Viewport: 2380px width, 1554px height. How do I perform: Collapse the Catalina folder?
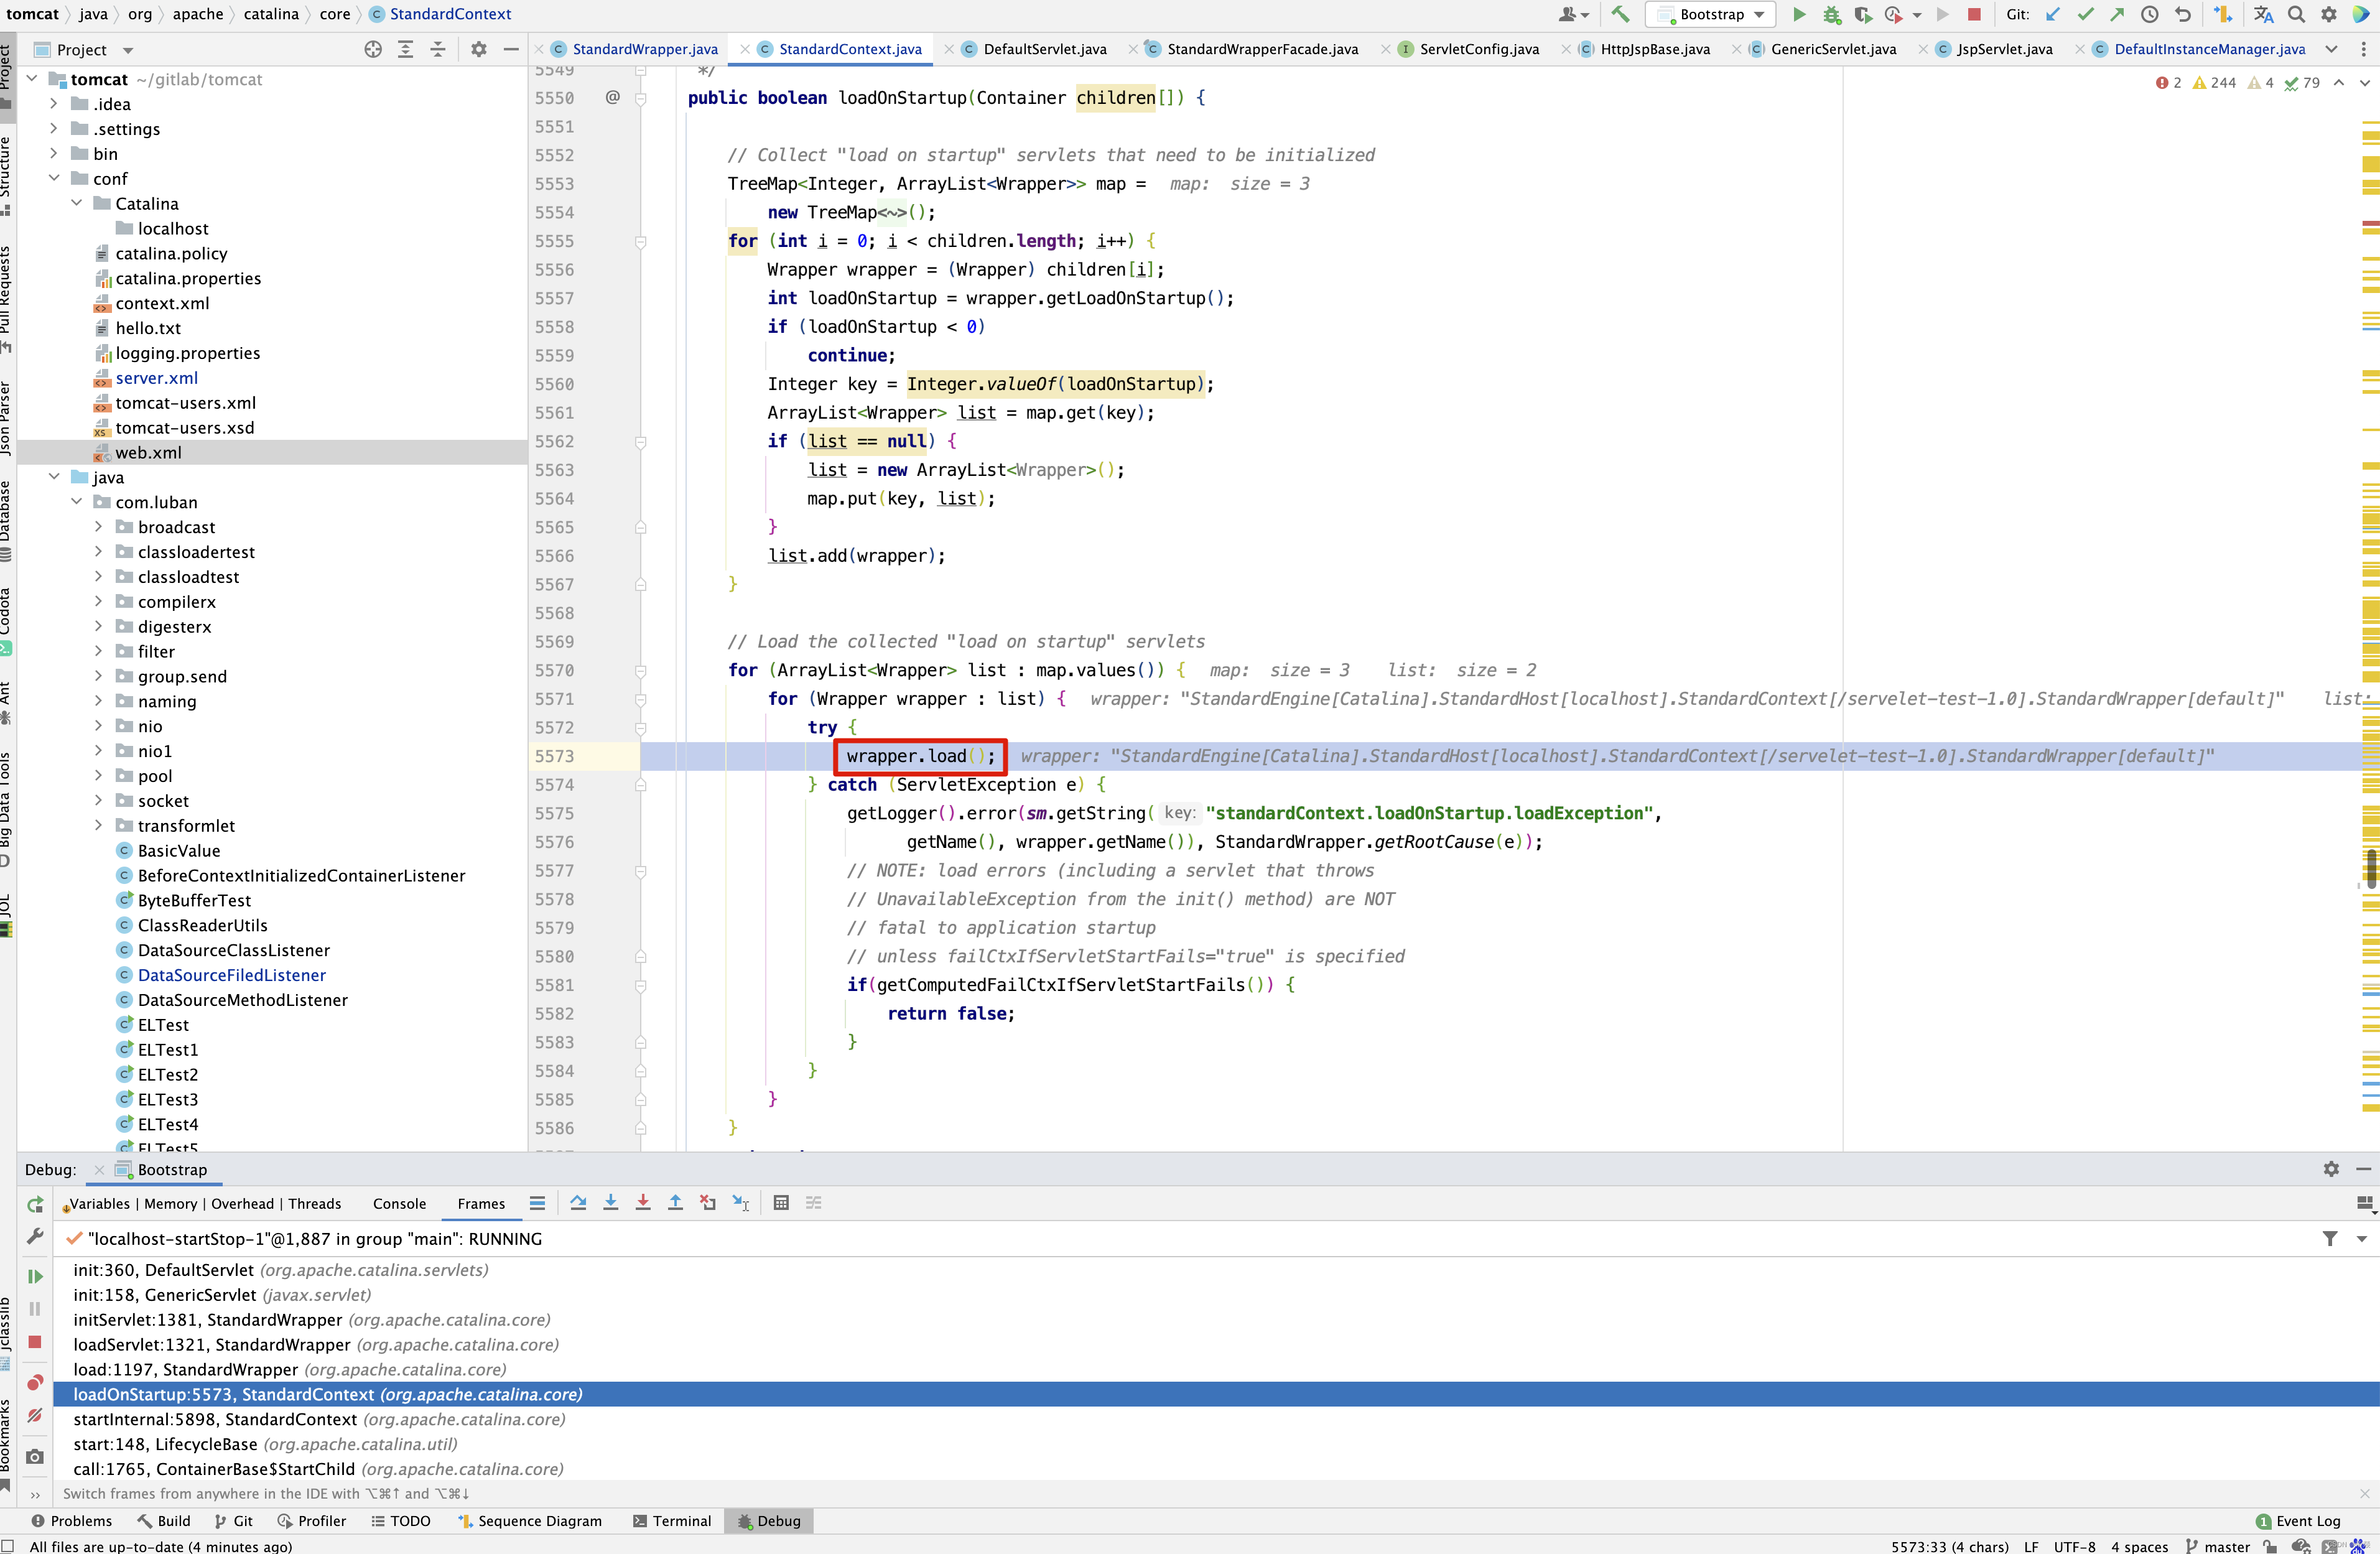pyautogui.click(x=76, y=203)
